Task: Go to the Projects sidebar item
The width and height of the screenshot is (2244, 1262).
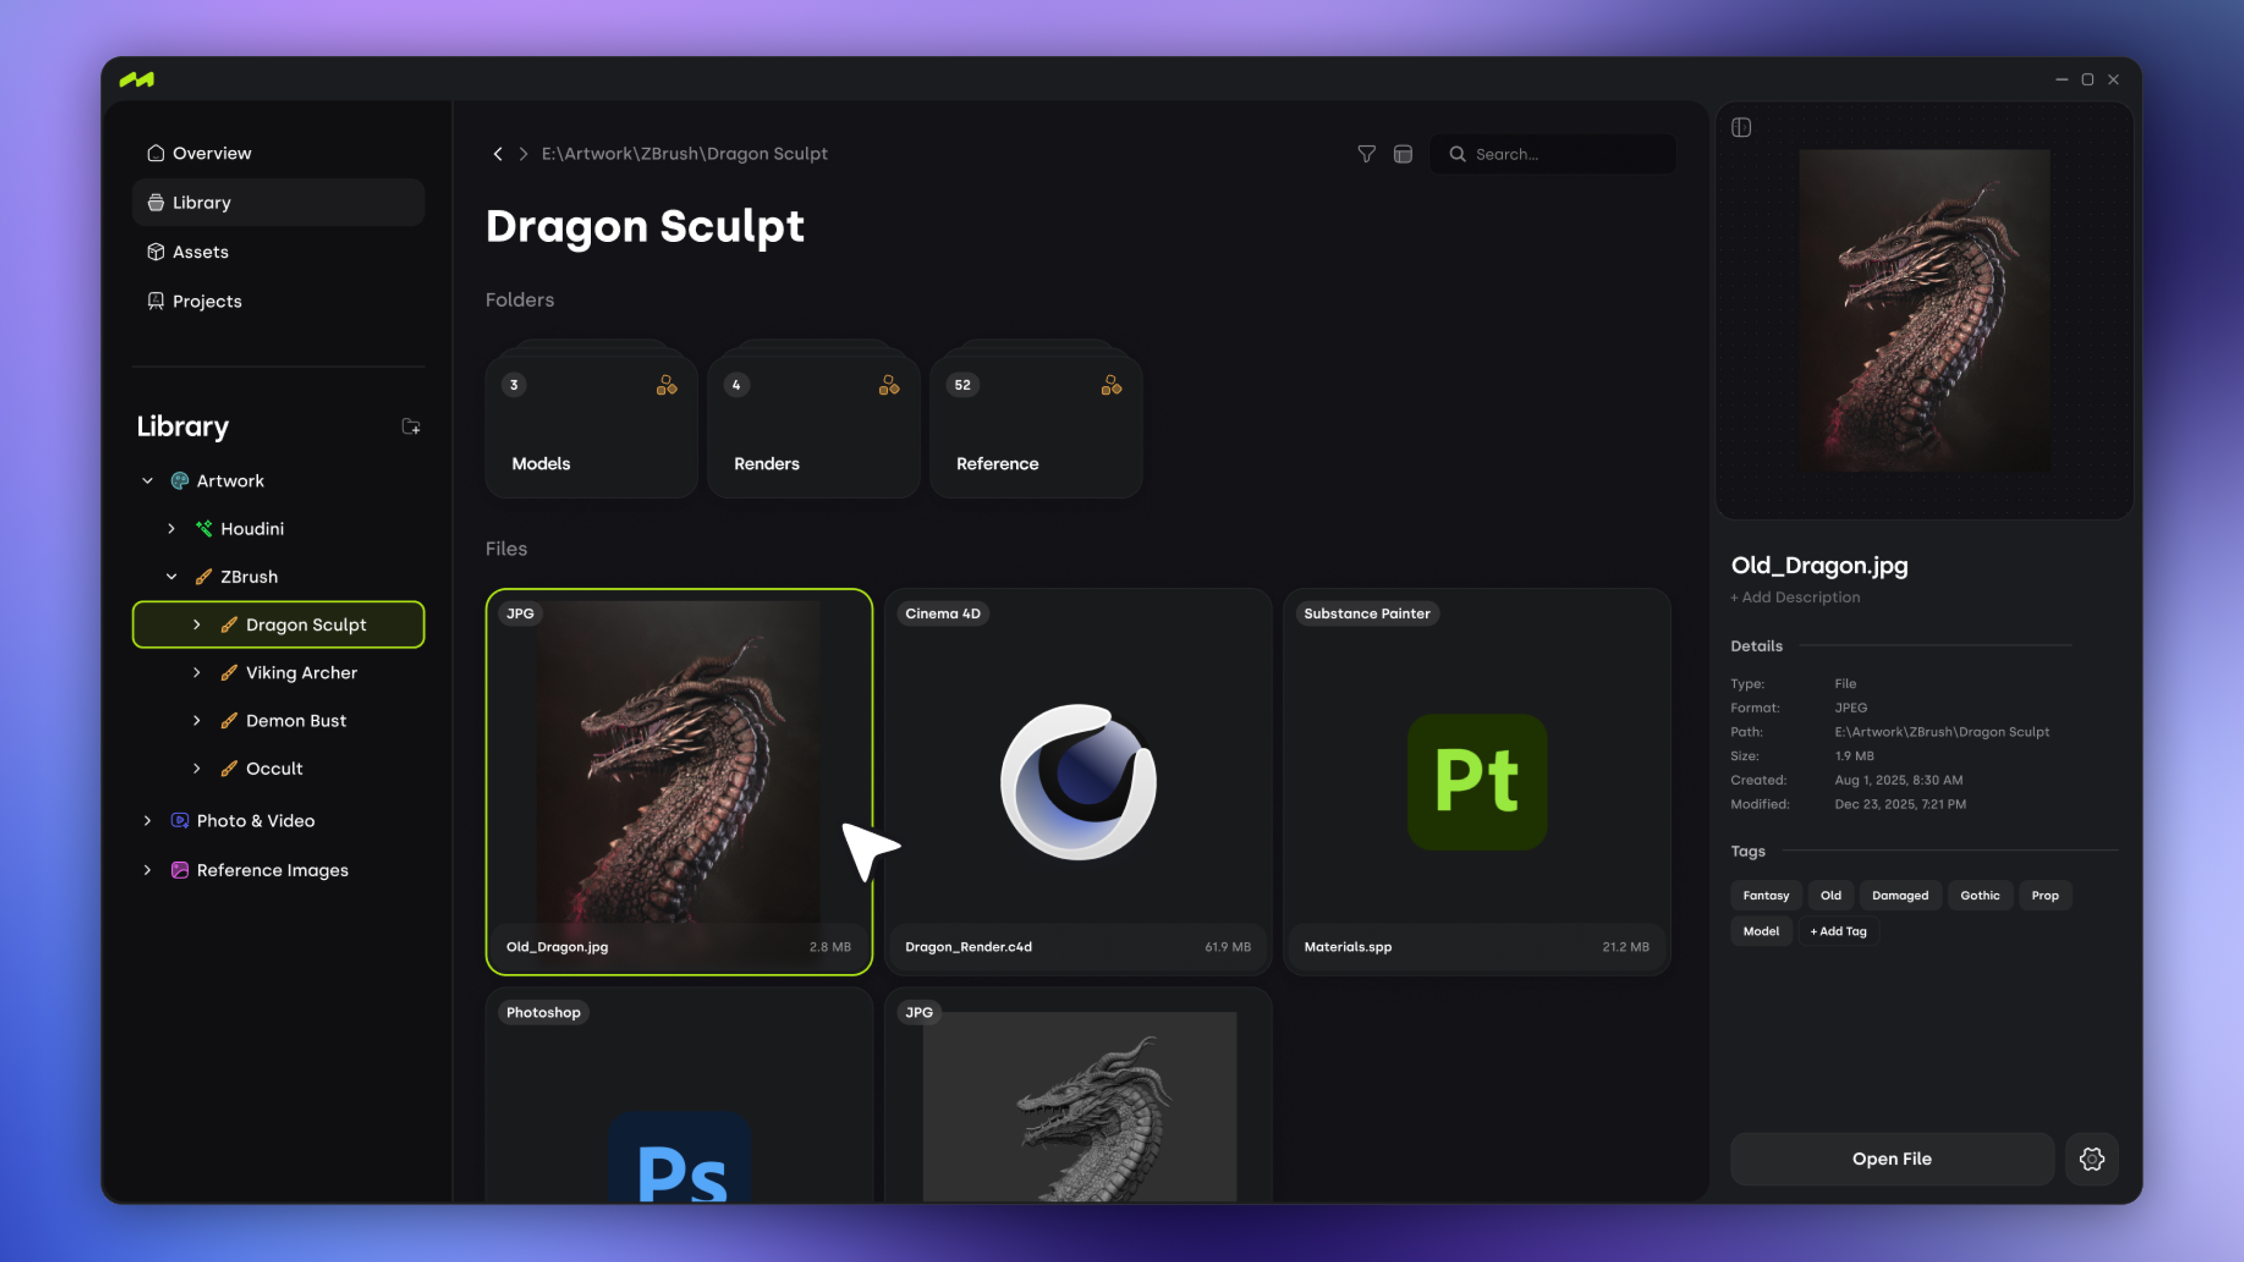Action: (206, 301)
